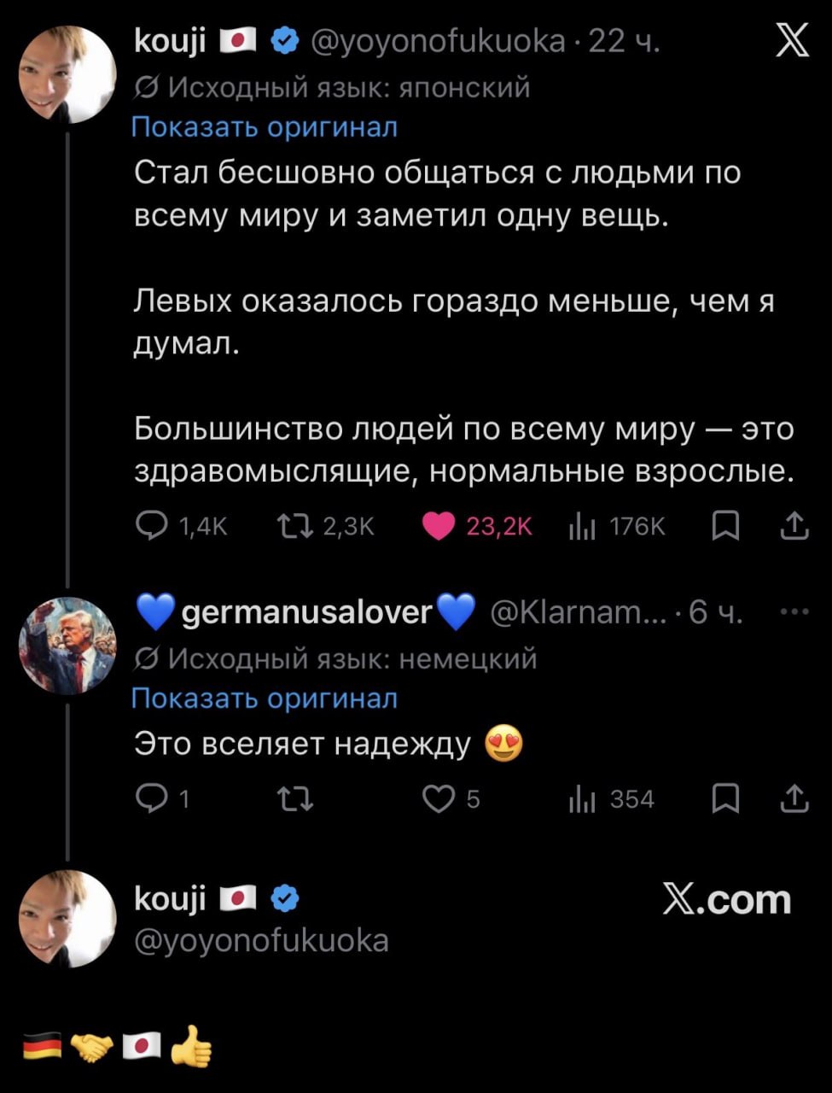Bookmark germanusalover's reply

724,799
